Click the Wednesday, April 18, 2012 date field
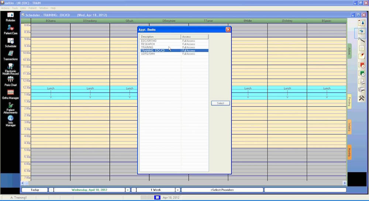Screen dimensions: 369x201 pyautogui.click(x=89, y=190)
